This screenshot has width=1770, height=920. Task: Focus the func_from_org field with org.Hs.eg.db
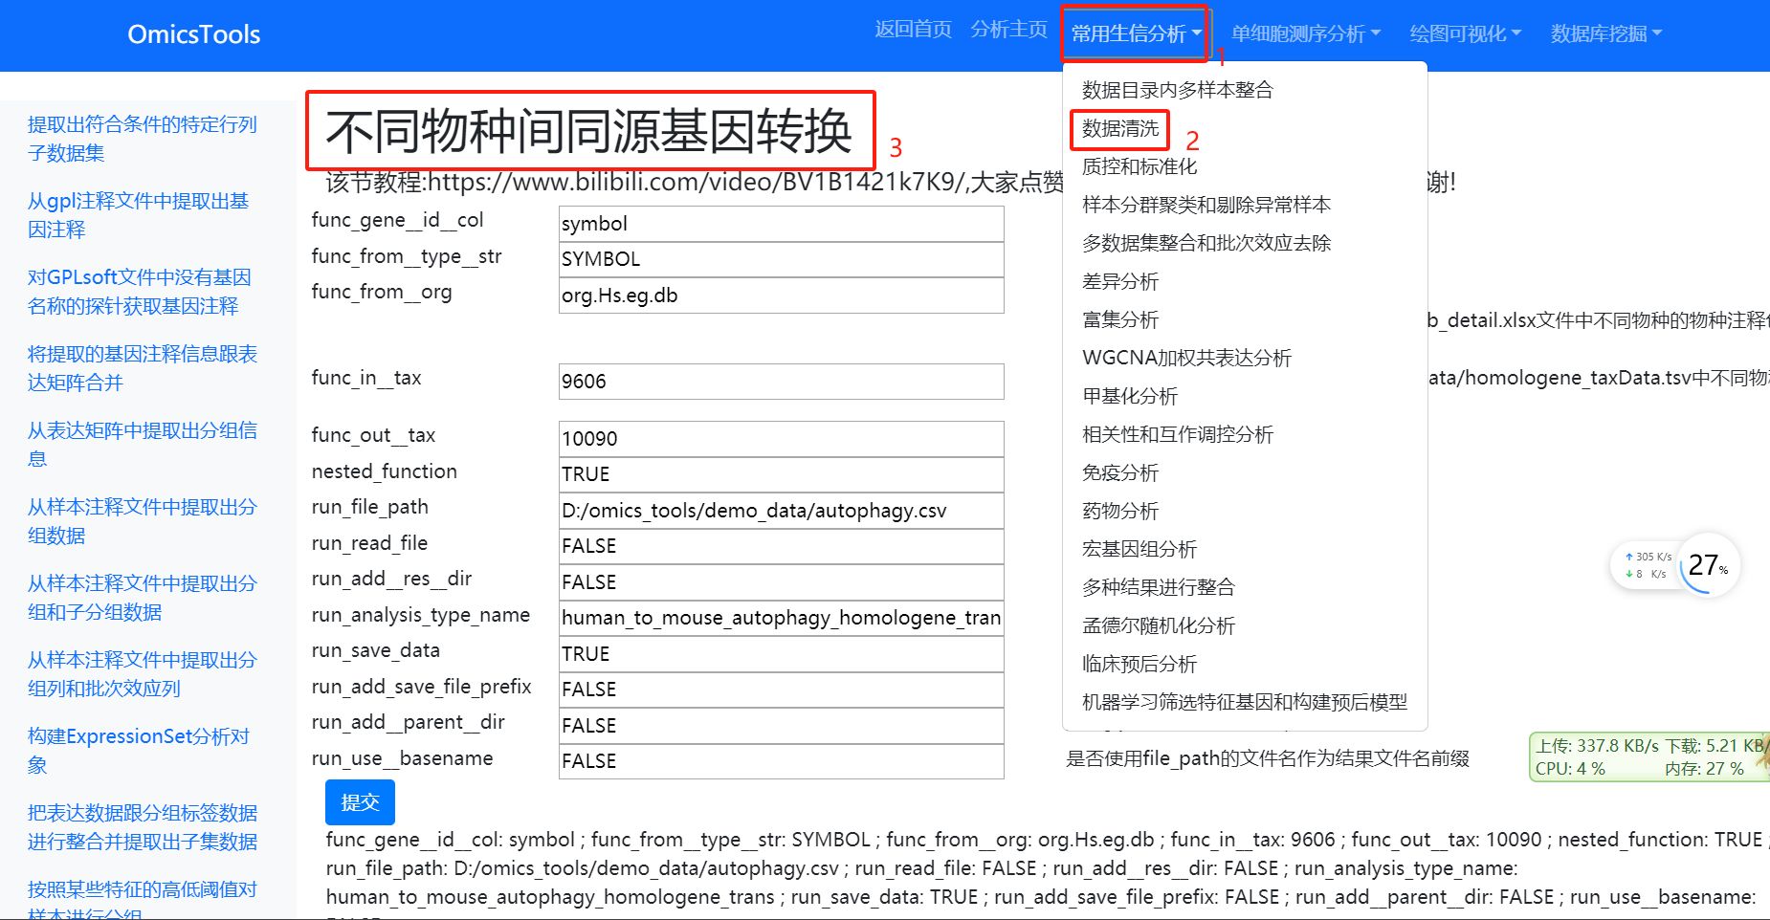coord(781,296)
